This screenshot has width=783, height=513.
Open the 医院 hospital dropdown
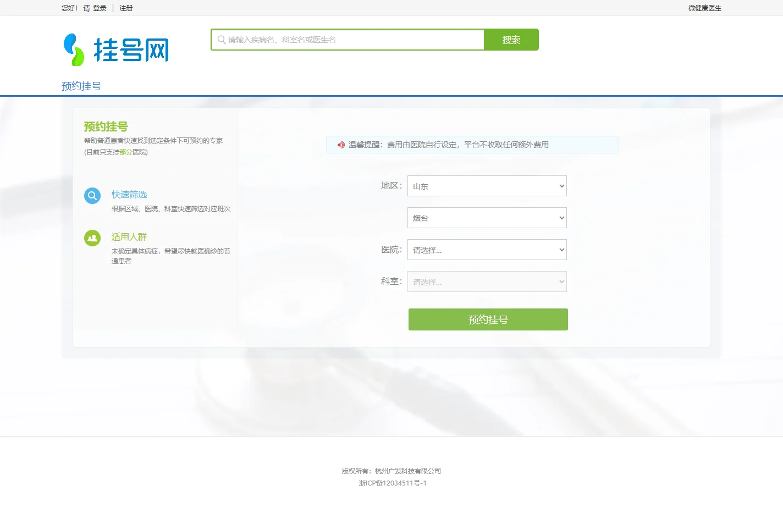(487, 250)
